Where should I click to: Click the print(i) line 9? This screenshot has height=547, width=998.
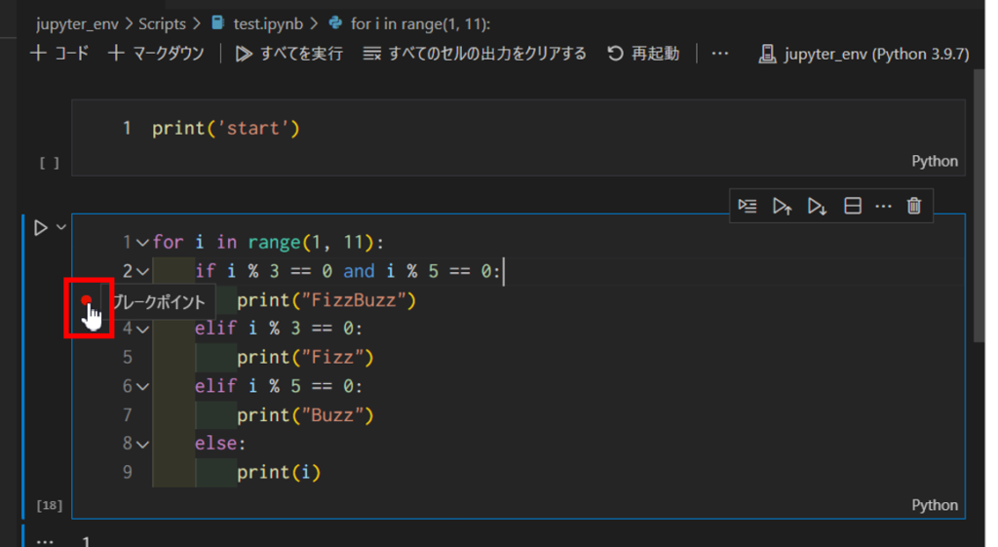coord(279,473)
